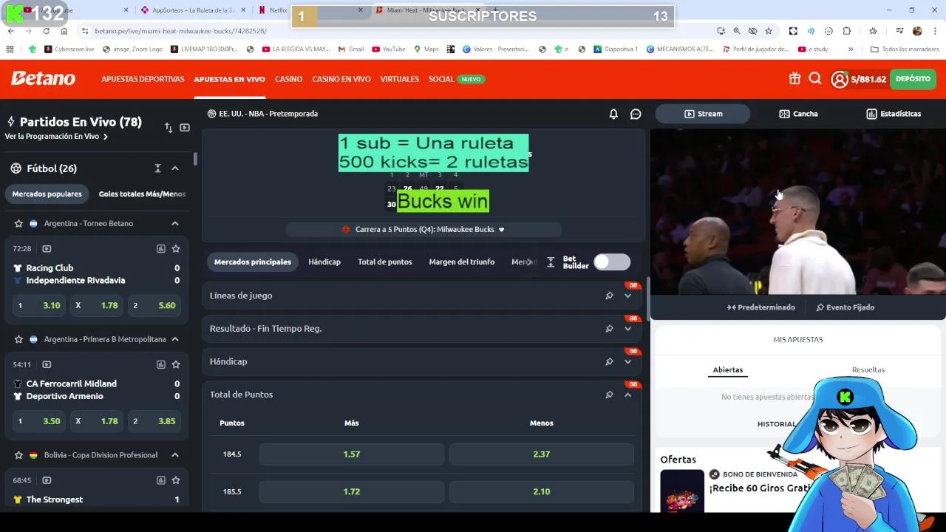The height and width of the screenshot is (532, 946).
Task: Reload the page with browser refresh
Action: tap(46, 31)
